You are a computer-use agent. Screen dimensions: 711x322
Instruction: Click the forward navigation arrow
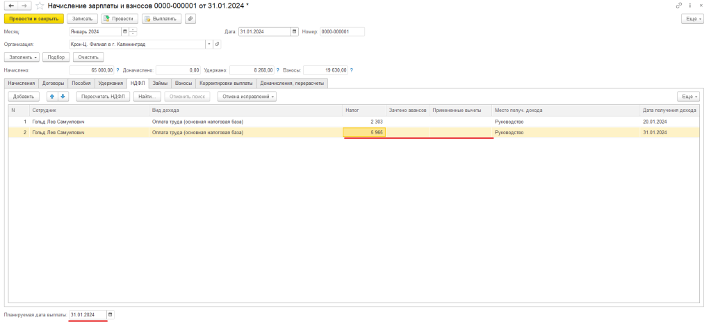point(24,6)
